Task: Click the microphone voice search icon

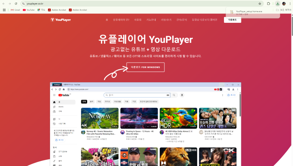Action: click(182, 95)
